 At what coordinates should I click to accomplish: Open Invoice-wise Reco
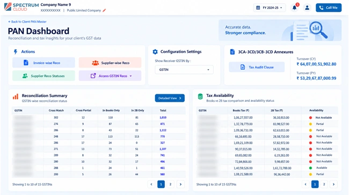click(43, 63)
